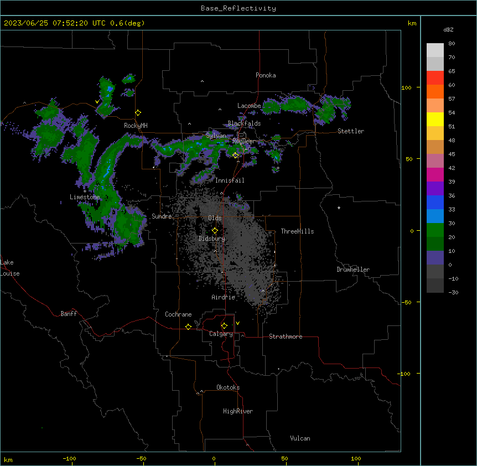Click the Didsbury town label

(x=212, y=239)
